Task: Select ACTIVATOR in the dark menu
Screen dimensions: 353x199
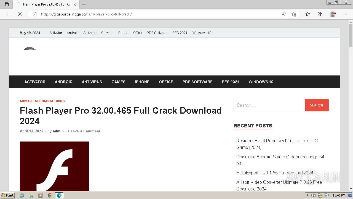Action: click(35, 82)
